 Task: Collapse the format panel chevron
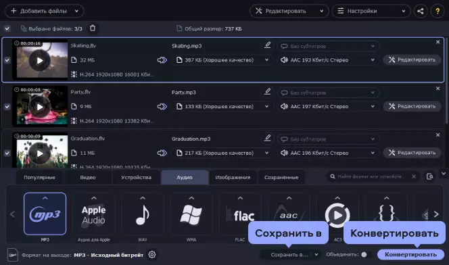click(x=444, y=174)
